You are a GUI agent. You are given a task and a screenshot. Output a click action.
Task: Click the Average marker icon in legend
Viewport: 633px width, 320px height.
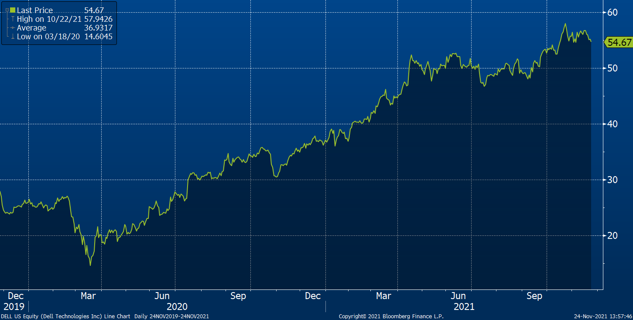point(12,28)
